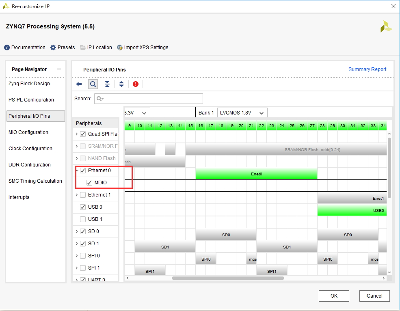Click the search field magnifier dropdown icon
This screenshot has height=311, width=400.
(x=100, y=99)
